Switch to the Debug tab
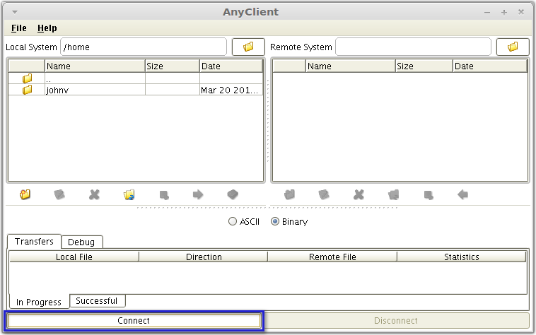Screen dimensions: 536x335 (x=81, y=242)
